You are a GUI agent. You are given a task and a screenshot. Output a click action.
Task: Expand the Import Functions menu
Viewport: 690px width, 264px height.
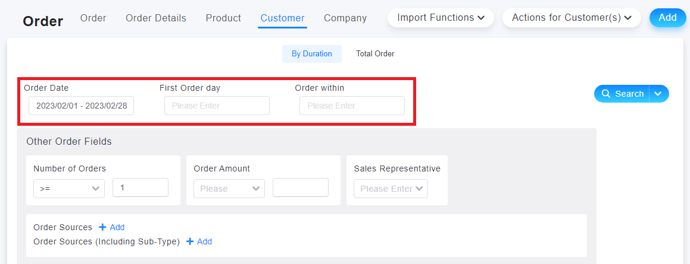click(x=441, y=18)
